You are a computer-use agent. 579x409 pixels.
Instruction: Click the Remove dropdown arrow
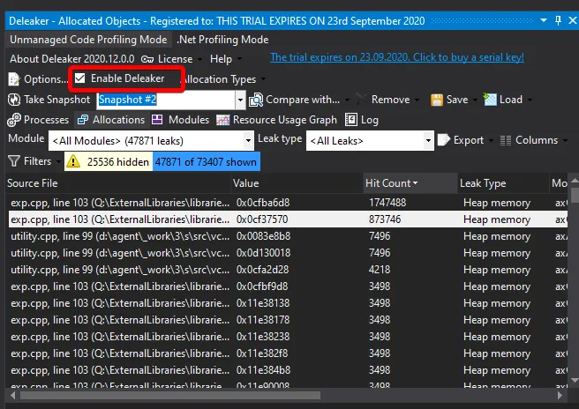(x=417, y=100)
